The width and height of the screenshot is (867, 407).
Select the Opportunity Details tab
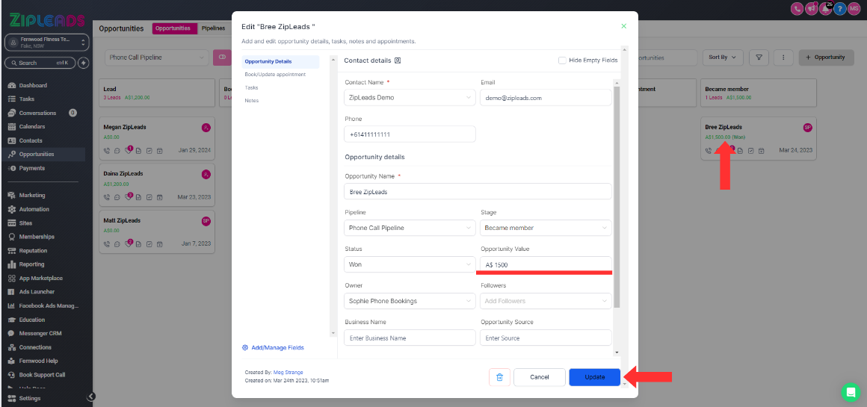pyautogui.click(x=280, y=62)
